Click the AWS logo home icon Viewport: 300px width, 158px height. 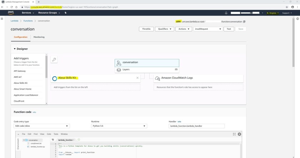click(x=10, y=13)
